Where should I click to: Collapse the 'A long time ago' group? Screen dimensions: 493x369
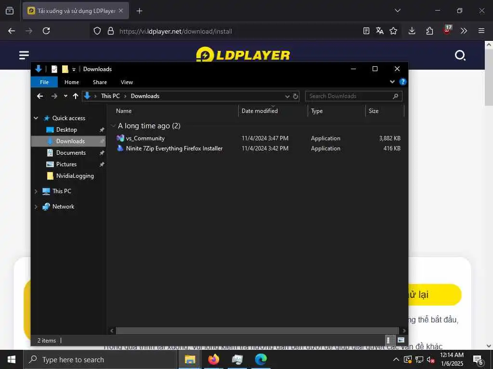click(113, 126)
